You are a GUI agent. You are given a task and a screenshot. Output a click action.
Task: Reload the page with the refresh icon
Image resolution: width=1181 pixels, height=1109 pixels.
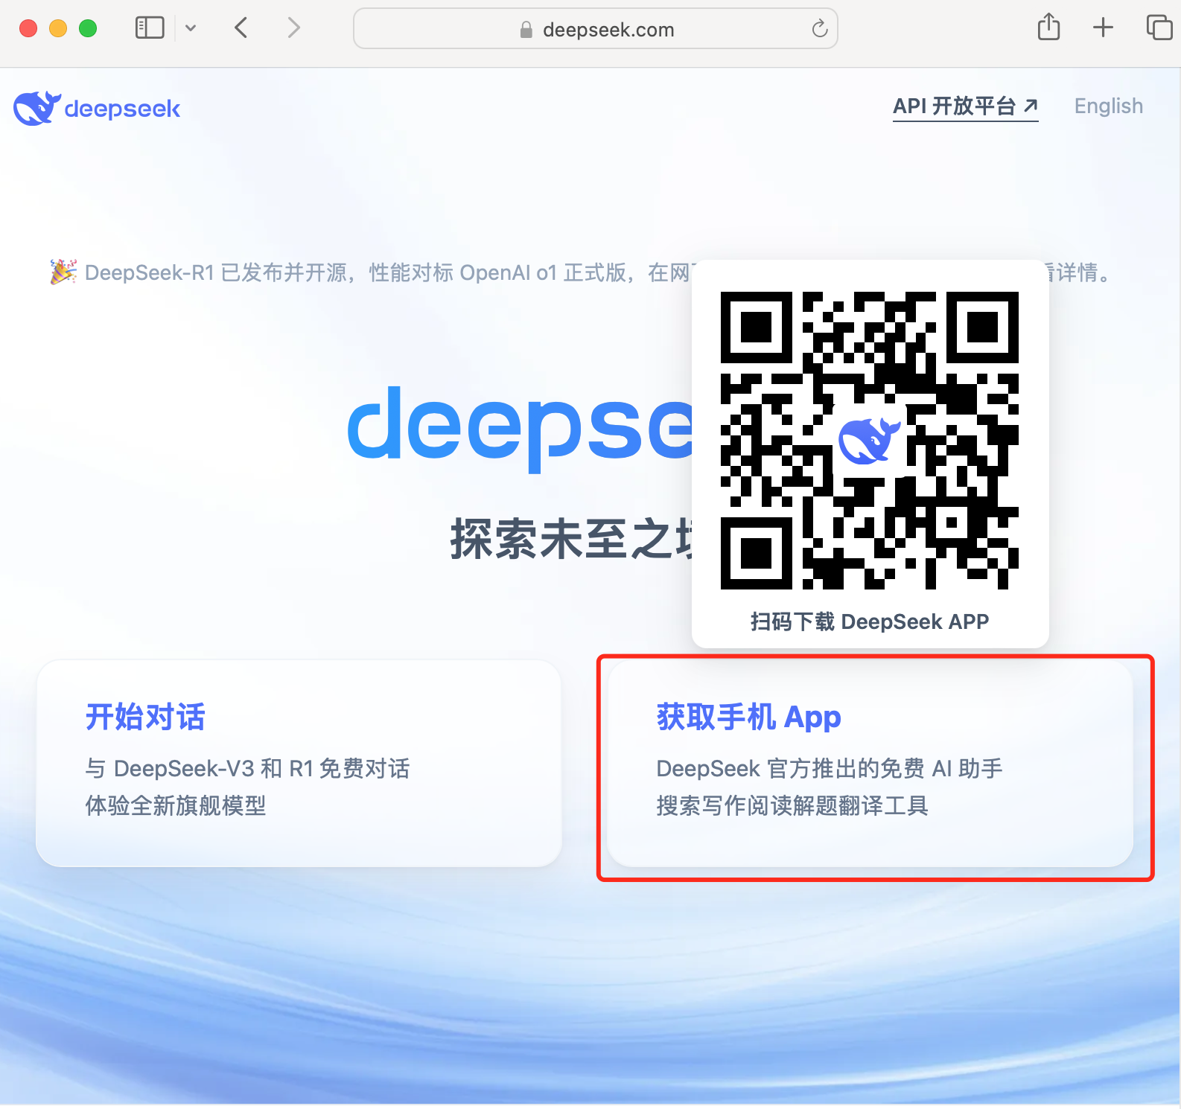tap(820, 29)
